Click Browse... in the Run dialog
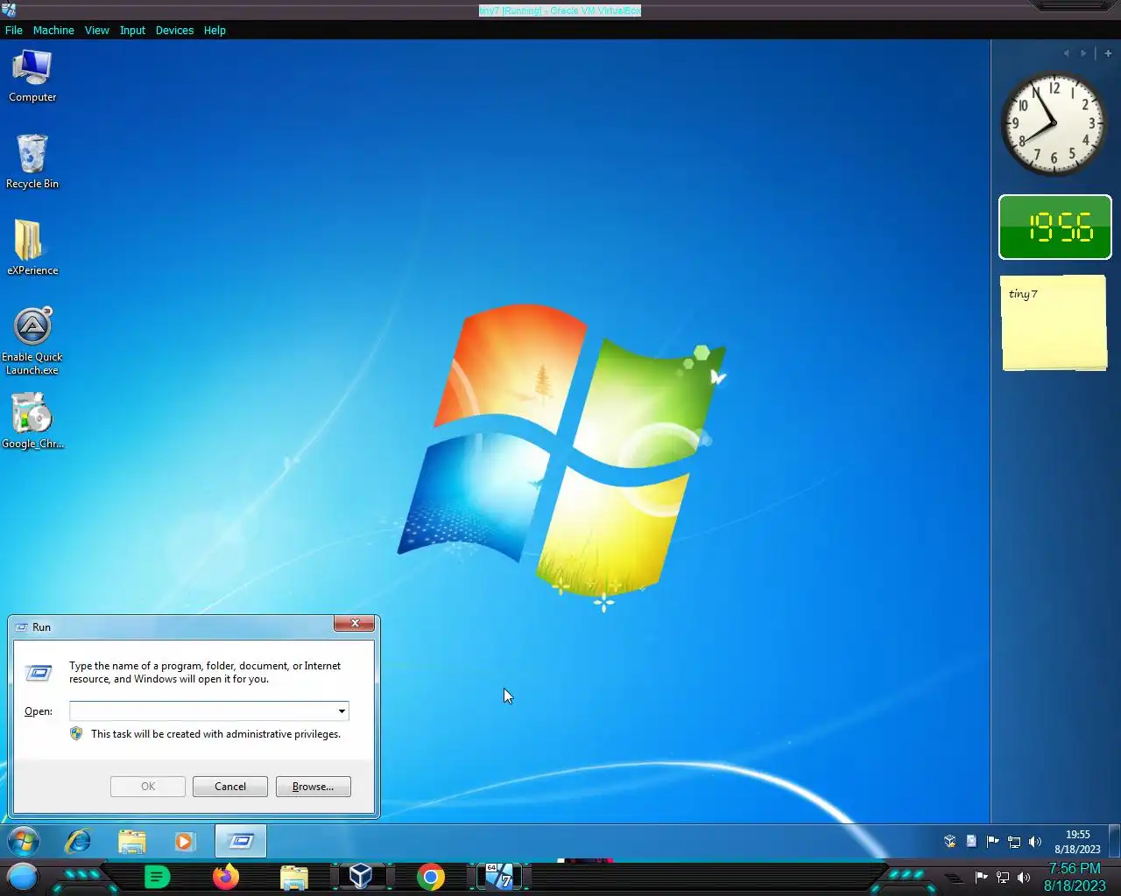 point(314,787)
